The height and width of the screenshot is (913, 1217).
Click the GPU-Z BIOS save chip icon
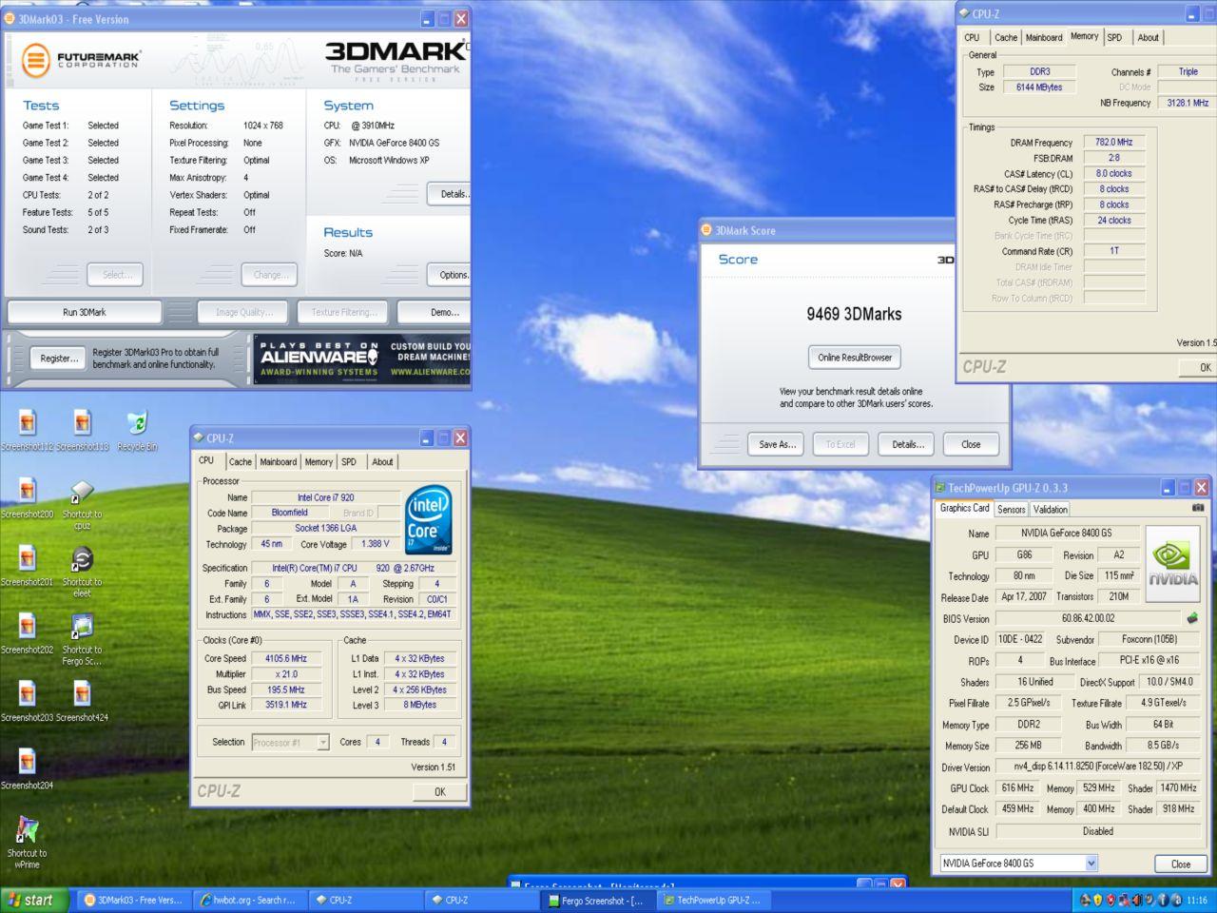point(1192,618)
